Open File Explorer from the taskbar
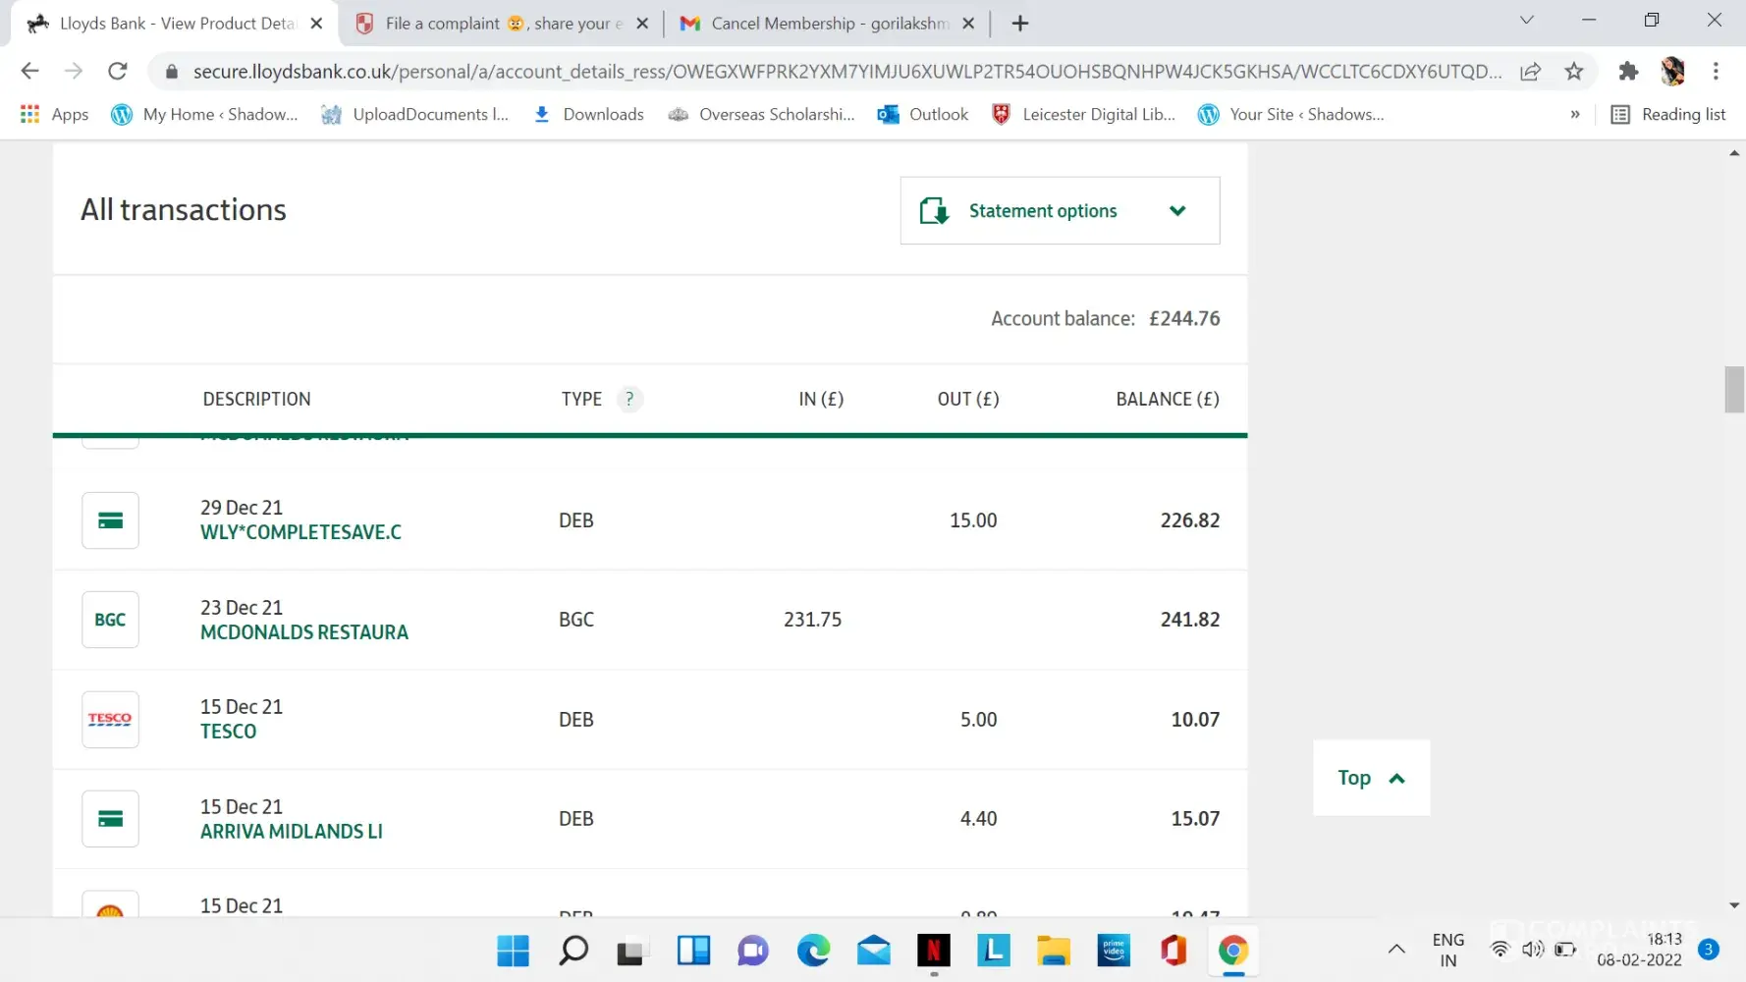The height and width of the screenshot is (982, 1746). coord(1054,951)
